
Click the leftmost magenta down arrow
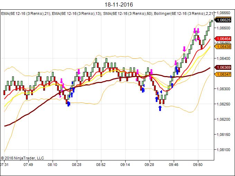tap(62, 81)
